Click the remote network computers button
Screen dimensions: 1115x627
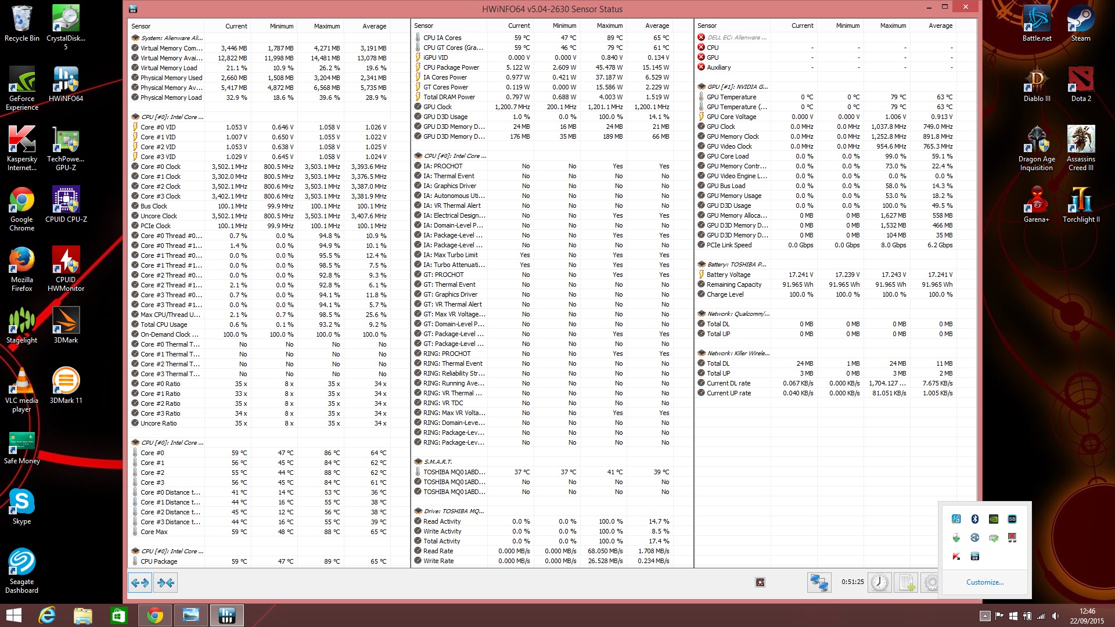click(x=819, y=582)
